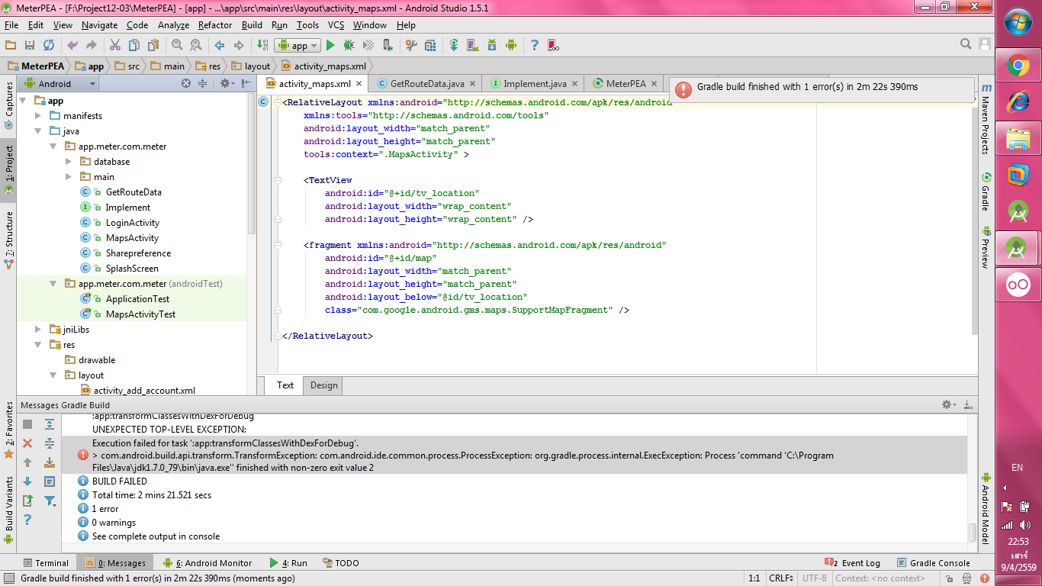The image size is (1042, 586).
Task: Open the TODO tool window
Action: [340, 563]
